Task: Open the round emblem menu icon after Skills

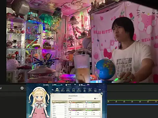Action: 79,90
